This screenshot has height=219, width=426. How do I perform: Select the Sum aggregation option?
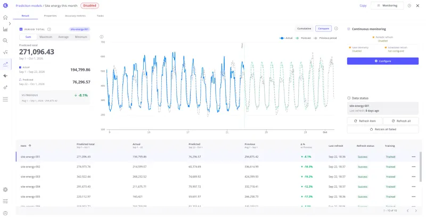point(28,37)
